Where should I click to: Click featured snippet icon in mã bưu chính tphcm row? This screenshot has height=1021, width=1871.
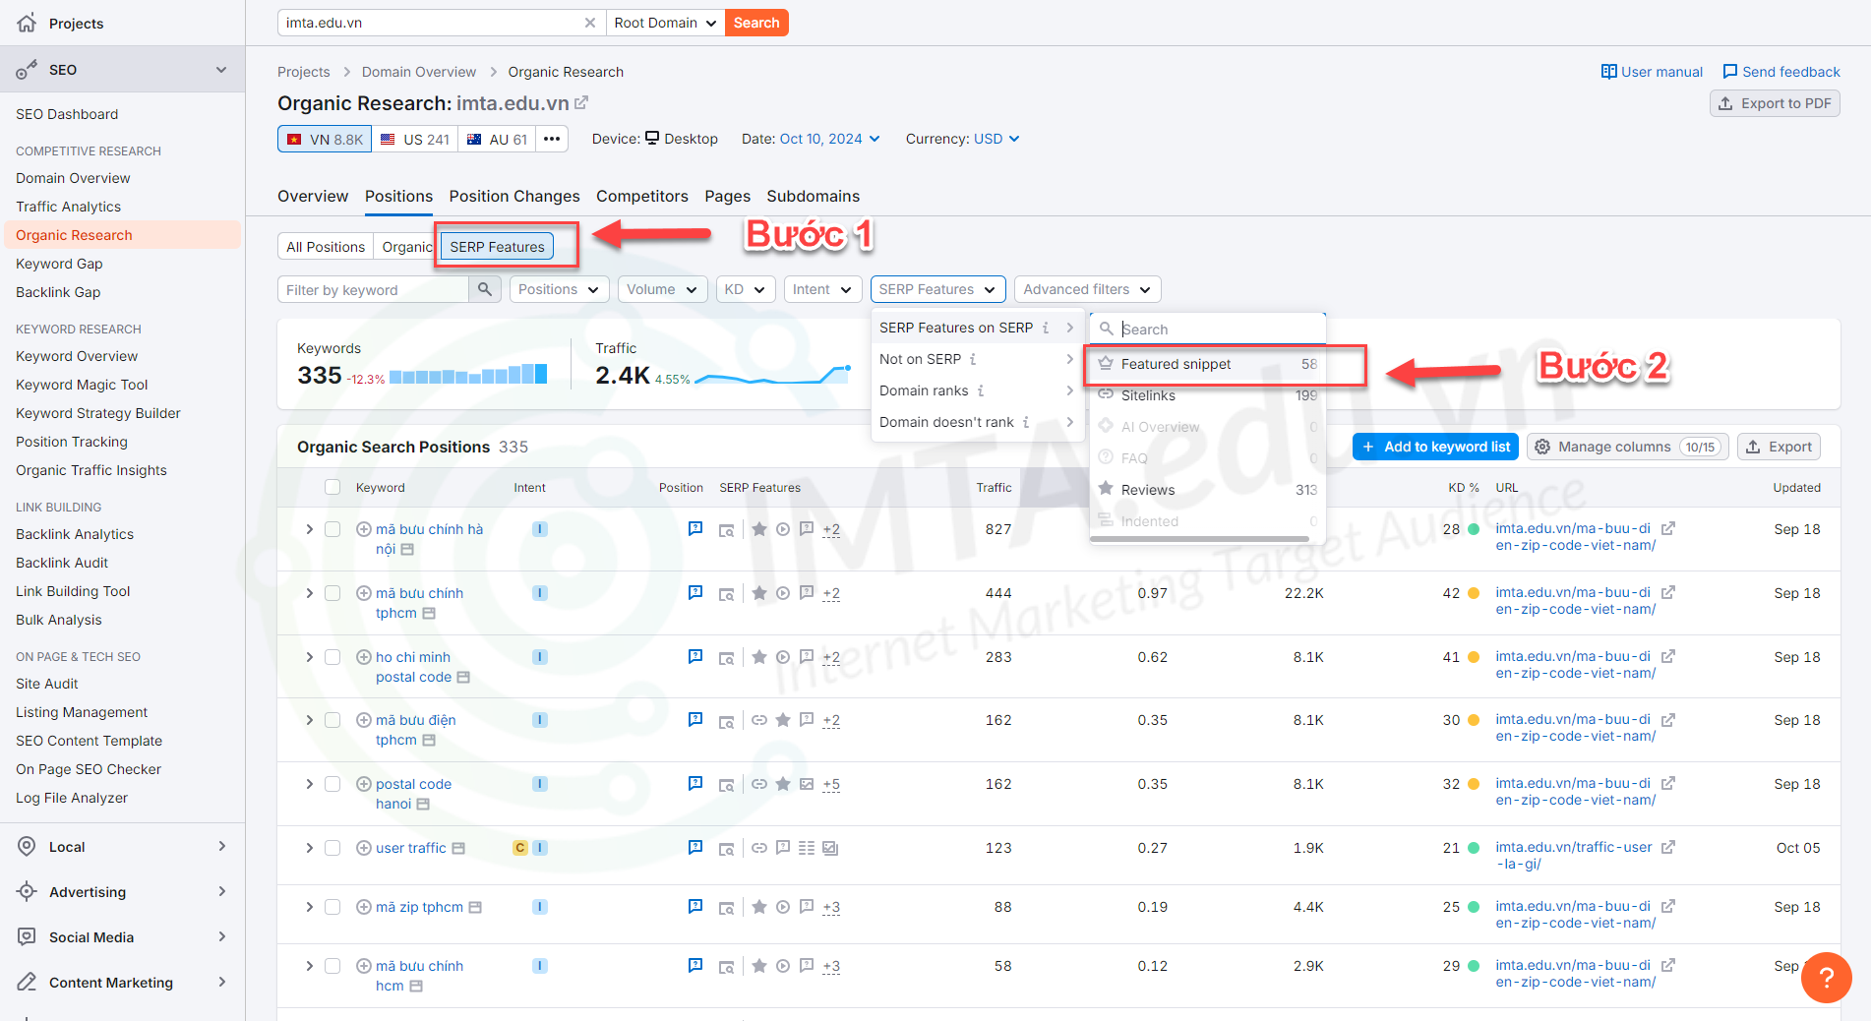coord(695,592)
